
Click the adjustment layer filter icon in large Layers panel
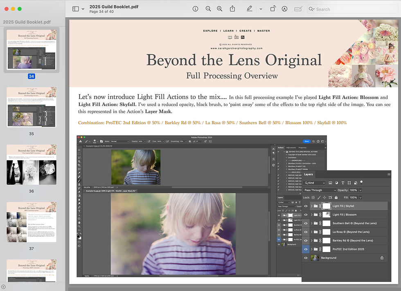point(336,183)
